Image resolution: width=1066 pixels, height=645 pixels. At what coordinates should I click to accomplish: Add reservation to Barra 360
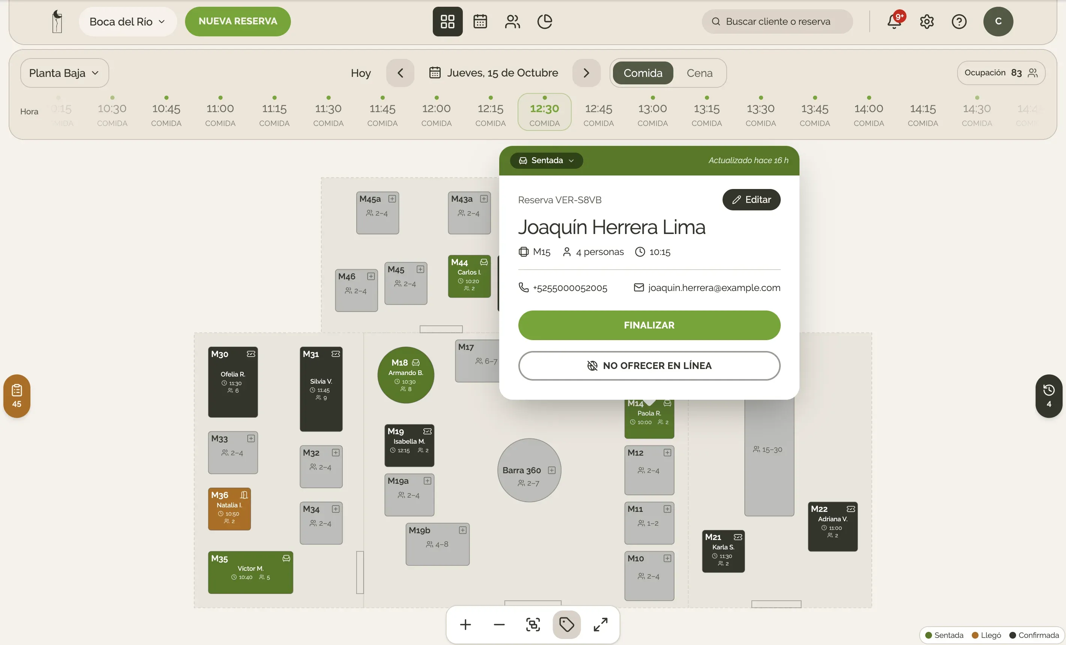pos(552,470)
